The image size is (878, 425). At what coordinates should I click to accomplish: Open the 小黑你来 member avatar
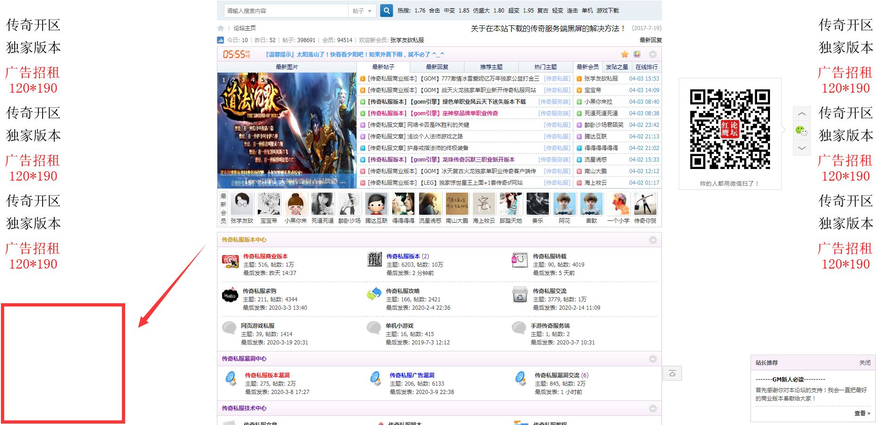pos(296,204)
